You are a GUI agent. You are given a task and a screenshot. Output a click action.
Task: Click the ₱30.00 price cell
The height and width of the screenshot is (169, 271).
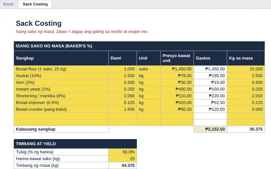[177, 82]
